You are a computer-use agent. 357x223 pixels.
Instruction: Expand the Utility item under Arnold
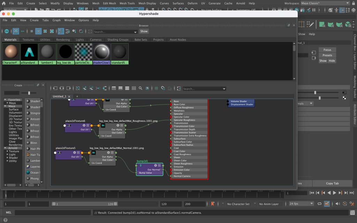tap(7, 161)
